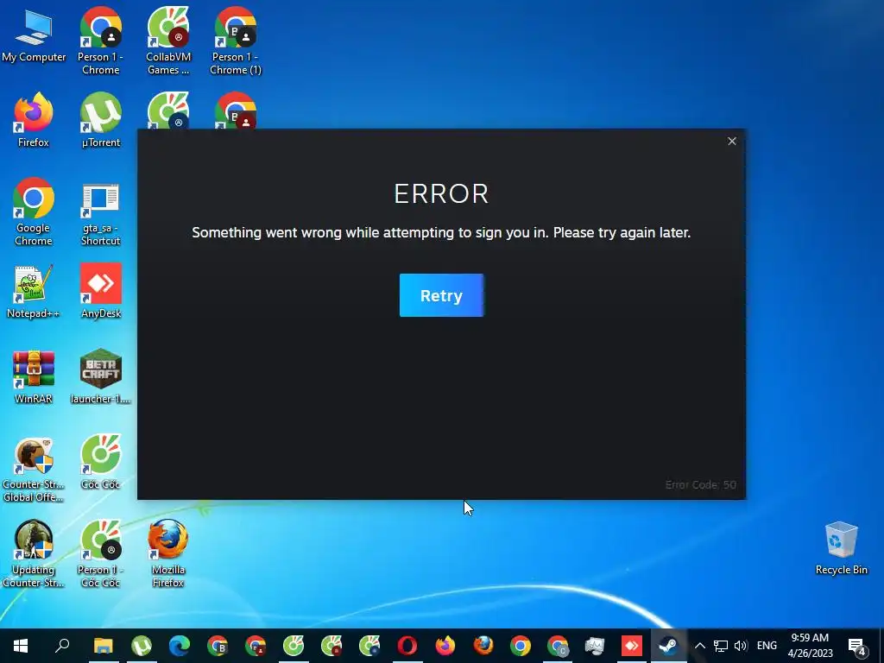Select Counter-Strike Global Offensive desktop shortcut
Viewport: 884px width, 663px height.
point(34,470)
